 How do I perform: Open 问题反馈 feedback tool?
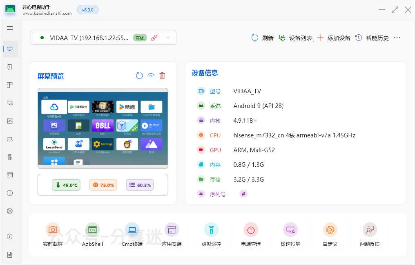pos(370,229)
